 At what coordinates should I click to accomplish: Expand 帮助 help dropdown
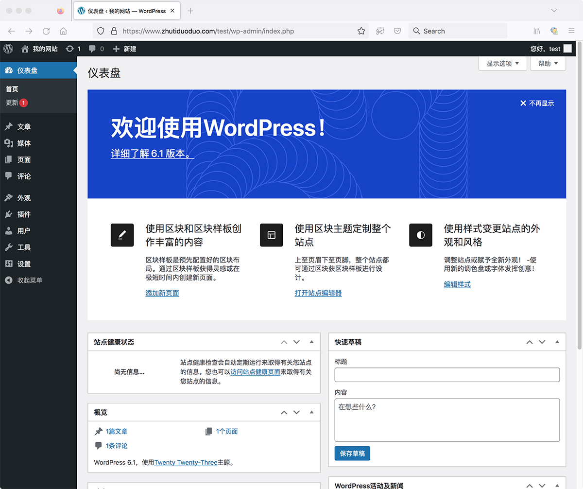click(x=548, y=63)
